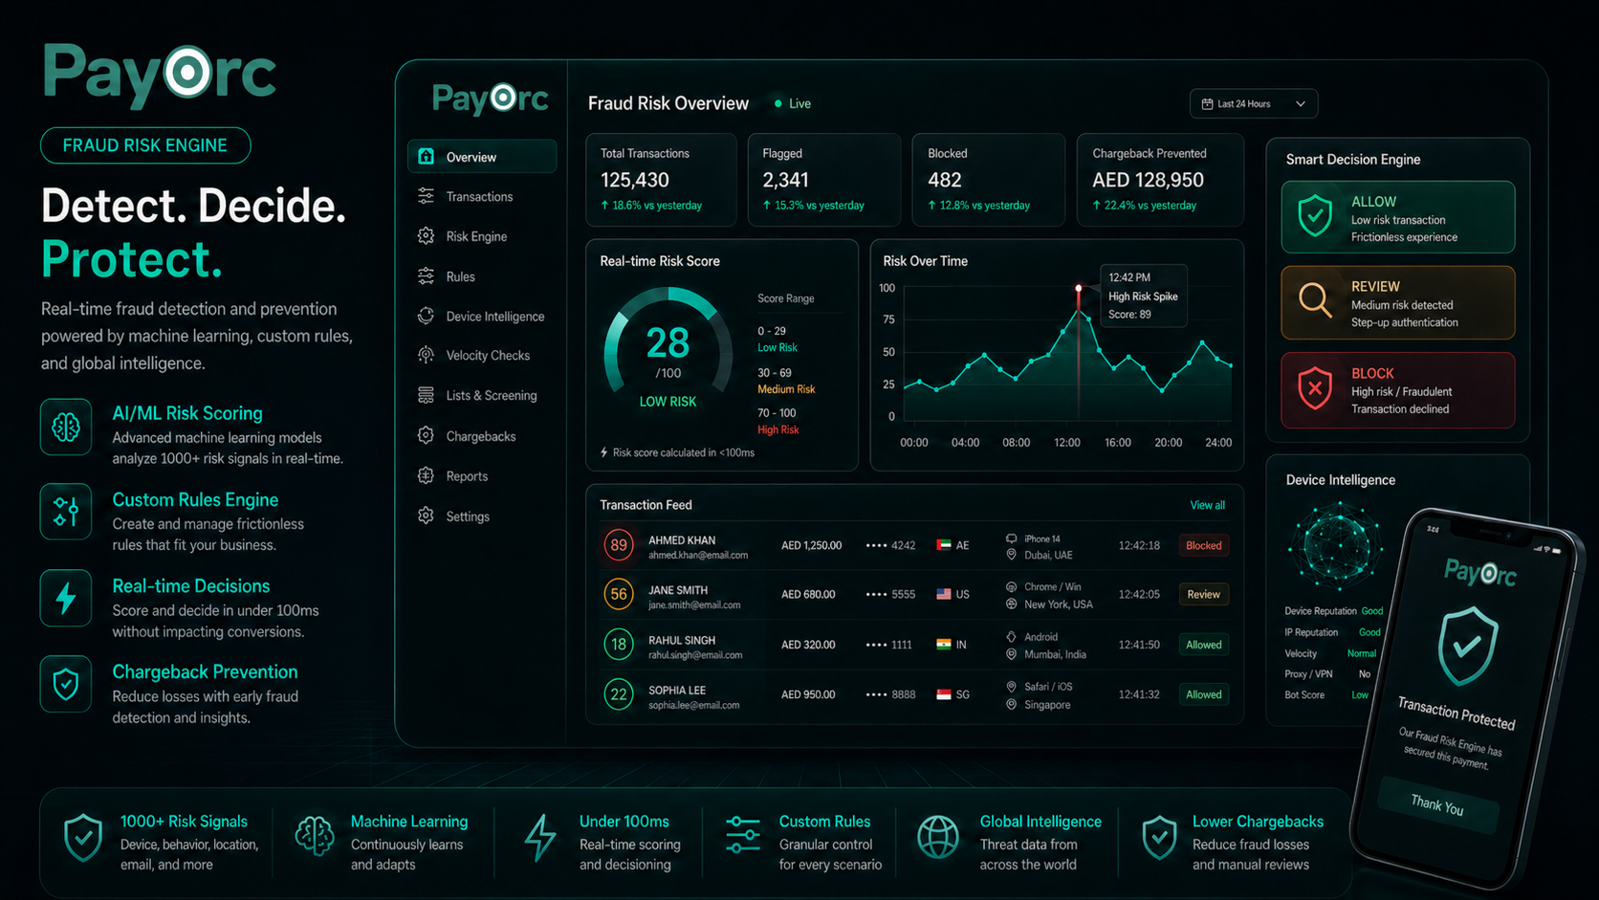The height and width of the screenshot is (900, 1599).
Task: Click the Reports sidebar icon
Action: 426,475
